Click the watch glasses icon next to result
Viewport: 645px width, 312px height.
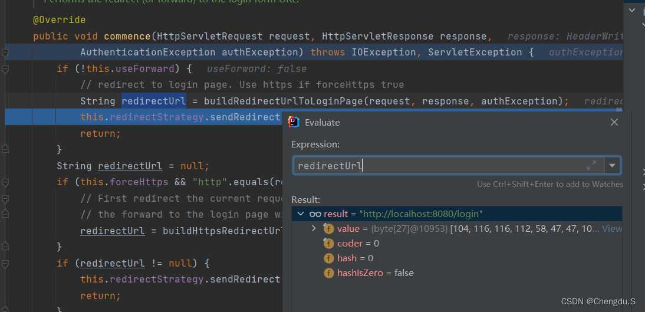coord(315,214)
